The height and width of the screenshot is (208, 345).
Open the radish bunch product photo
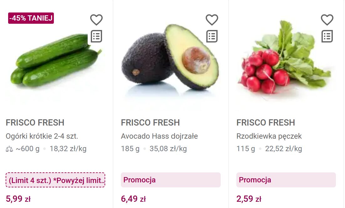pyautogui.click(x=285, y=61)
